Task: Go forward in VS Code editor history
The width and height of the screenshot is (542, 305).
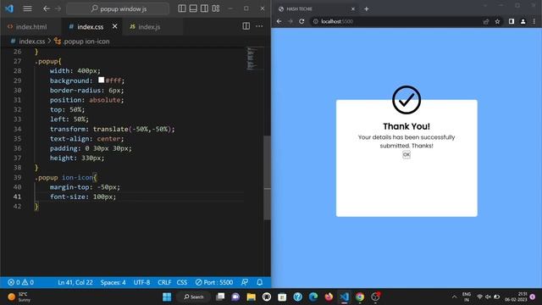Action: coord(58,8)
